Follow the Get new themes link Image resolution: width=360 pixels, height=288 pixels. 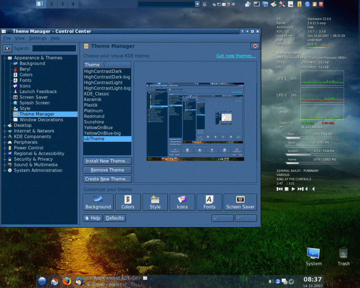point(236,56)
